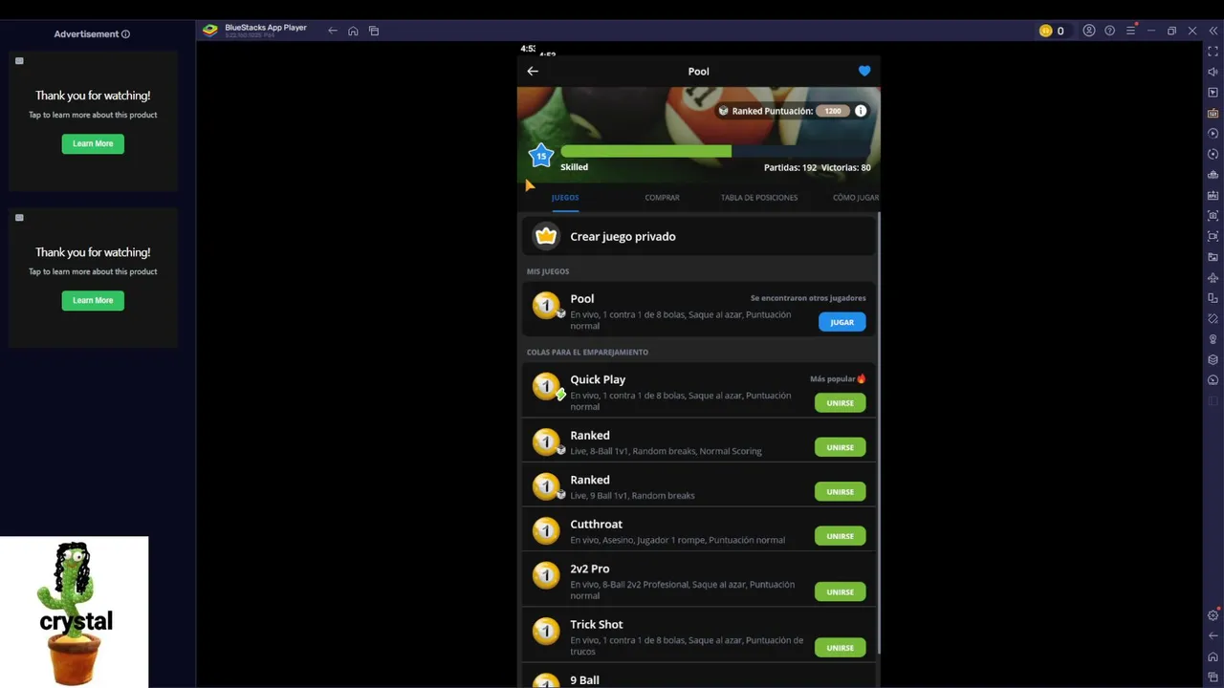The height and width of the screenshot is (688, 1224).
Task: Open the BlueStacks hamburger menu
Action: pos(1130,31)
